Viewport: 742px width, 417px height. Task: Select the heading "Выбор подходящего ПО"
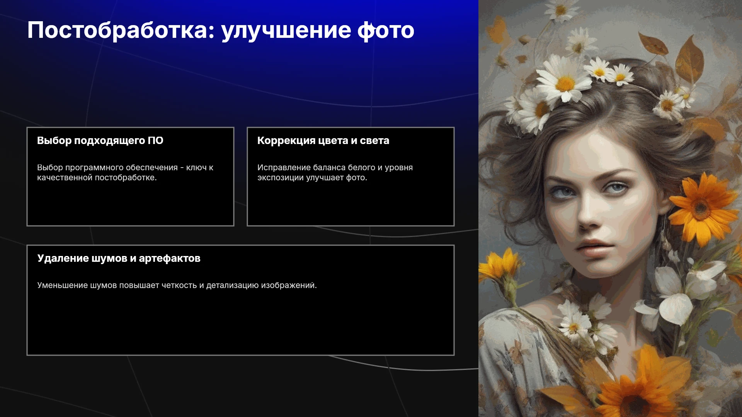click(100, 141)
